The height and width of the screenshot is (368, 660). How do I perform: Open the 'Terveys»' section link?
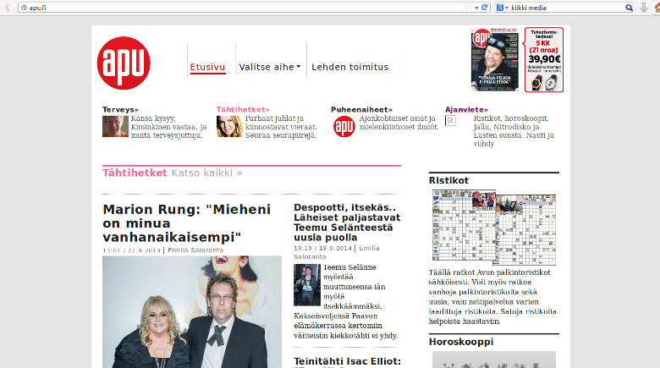pos(120,109)
